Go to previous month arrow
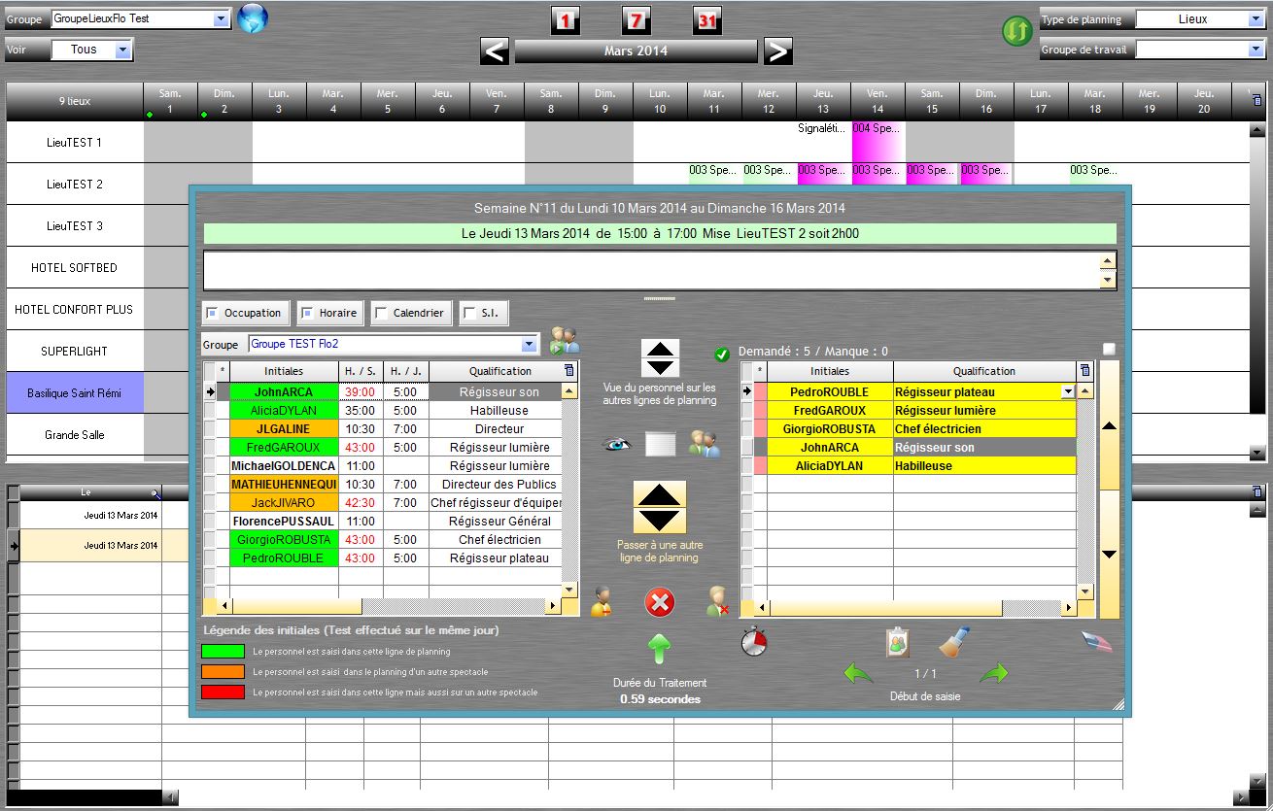 pos(495,51)
